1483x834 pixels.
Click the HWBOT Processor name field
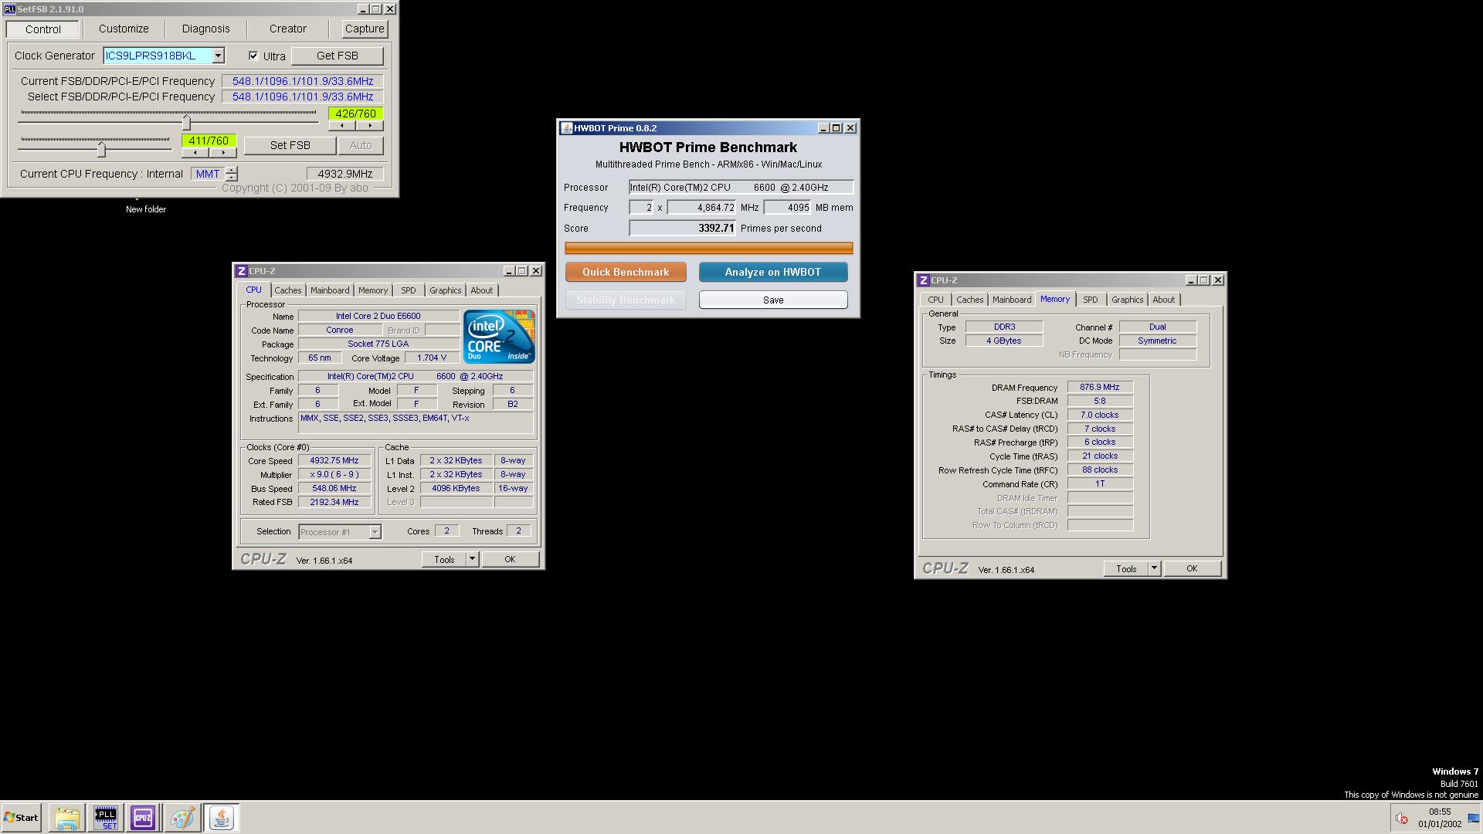pyautogui.click(x=741, y=188)
